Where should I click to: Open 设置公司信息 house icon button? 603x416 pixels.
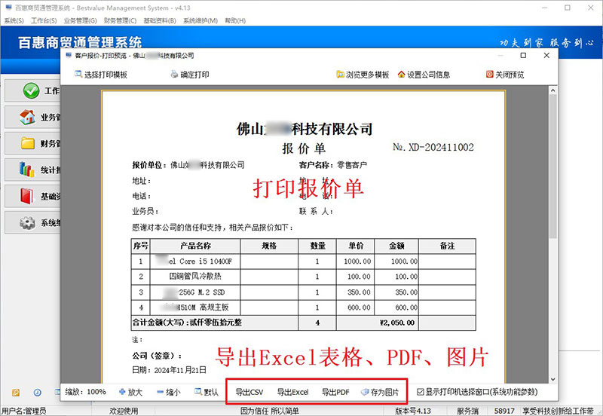click(x=424, y=75)
